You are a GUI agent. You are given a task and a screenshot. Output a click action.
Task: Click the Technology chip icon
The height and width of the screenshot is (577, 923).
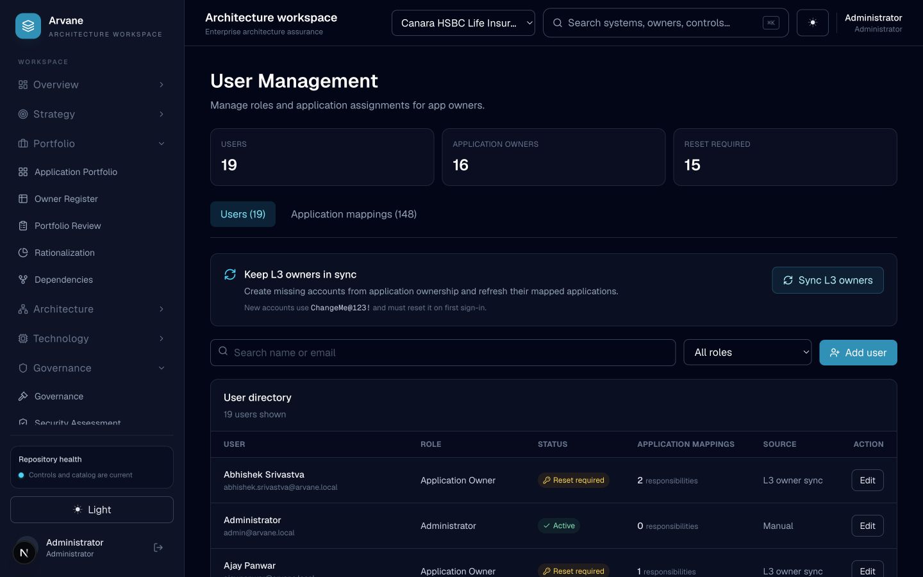[23, 339]
